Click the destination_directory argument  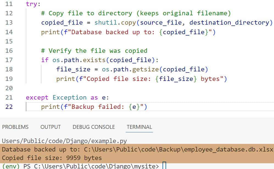pos(229,23)
